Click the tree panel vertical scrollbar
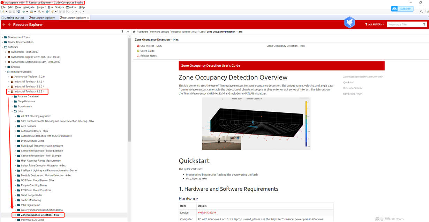This screenshot has width=429, height=222. 129,89
